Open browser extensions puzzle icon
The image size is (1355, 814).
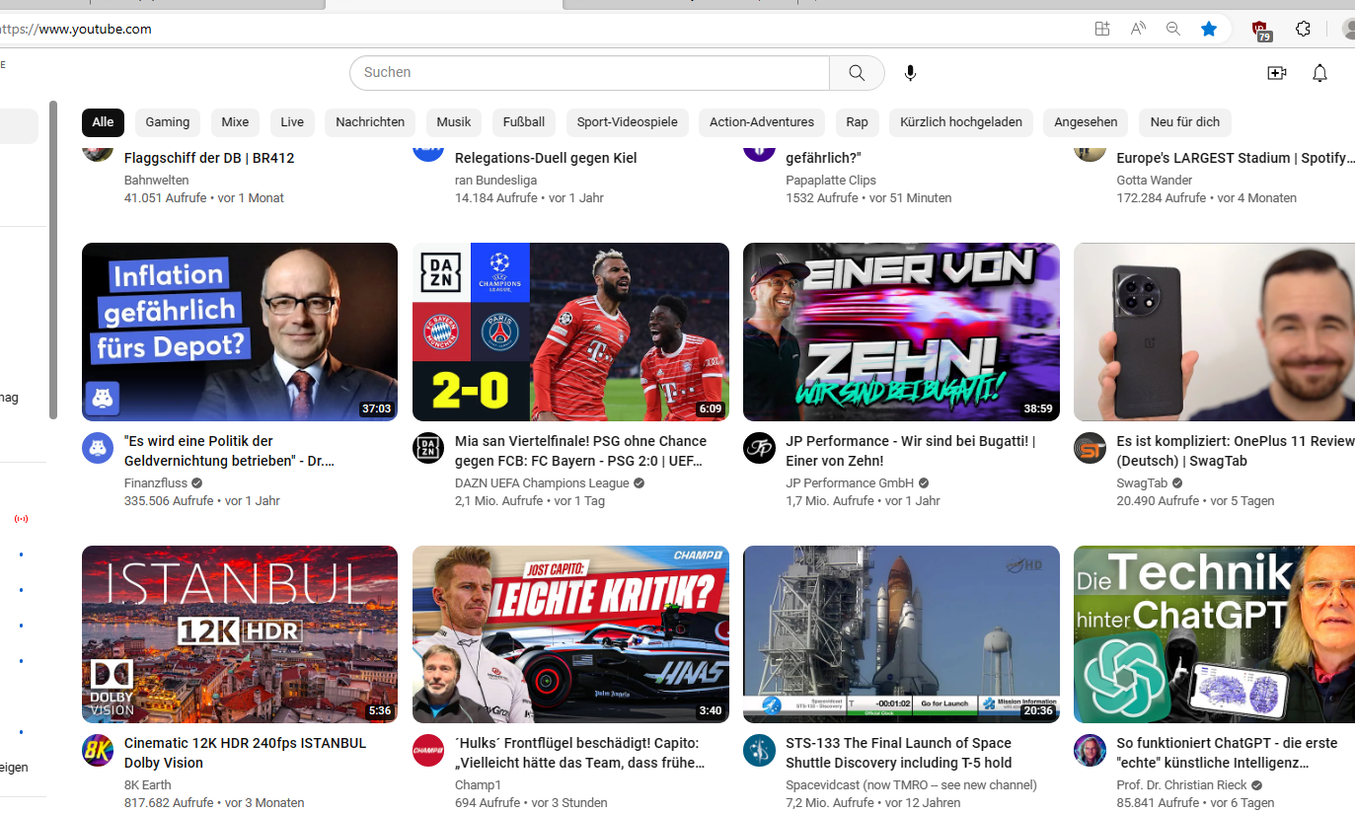[1303, 29]
